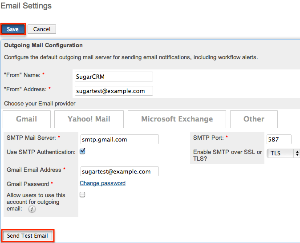Choose Yahoo! Mail provider

(x=89, y=119)
